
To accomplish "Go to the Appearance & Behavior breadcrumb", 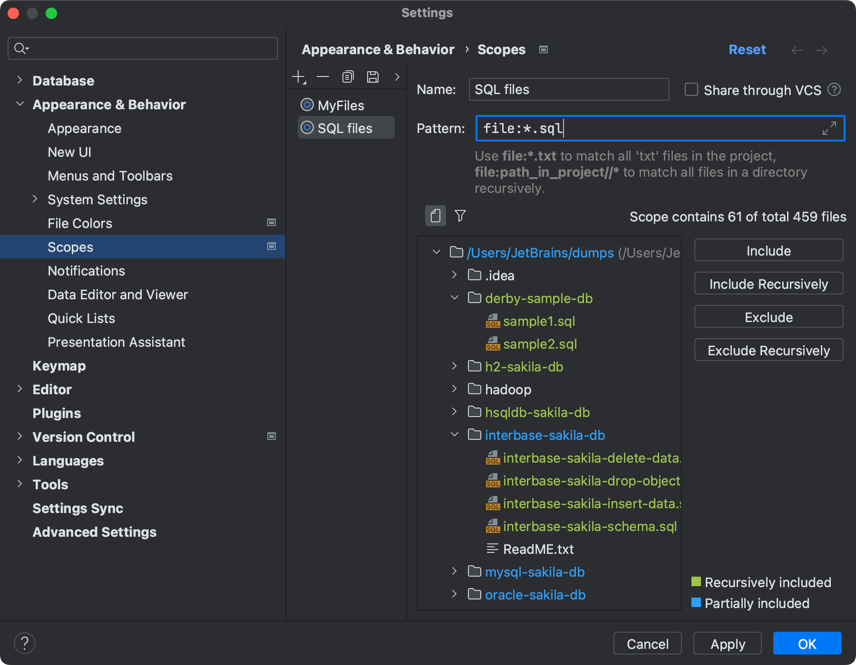I will coord(378,49).
